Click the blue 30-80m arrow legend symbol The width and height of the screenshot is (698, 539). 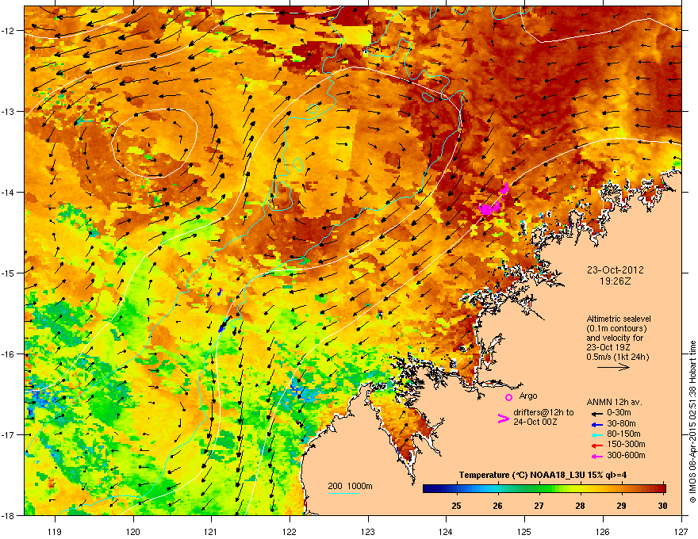(596, 424)
